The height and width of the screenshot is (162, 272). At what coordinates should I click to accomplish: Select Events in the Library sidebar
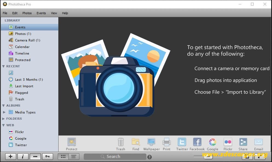30,27
